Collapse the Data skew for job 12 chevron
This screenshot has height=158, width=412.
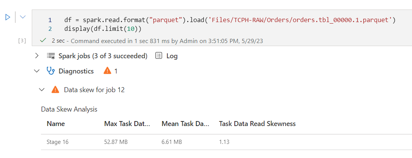(x=42, y=90)
